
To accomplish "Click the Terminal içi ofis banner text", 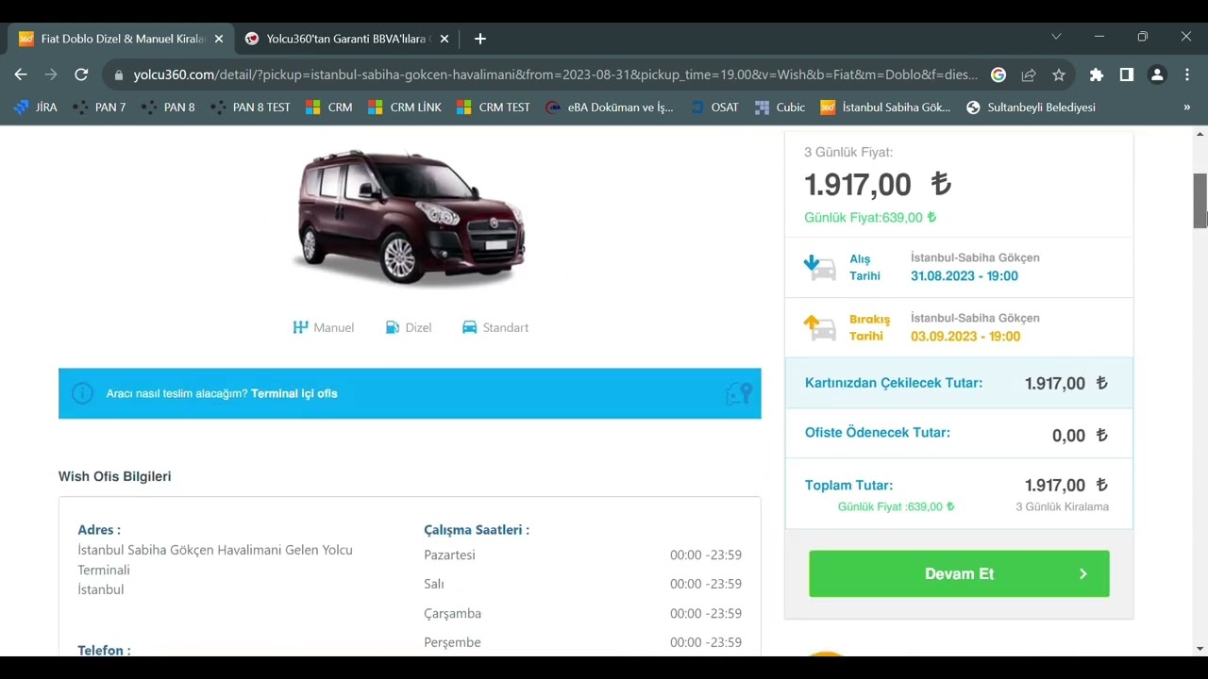I will click(294, 393).
